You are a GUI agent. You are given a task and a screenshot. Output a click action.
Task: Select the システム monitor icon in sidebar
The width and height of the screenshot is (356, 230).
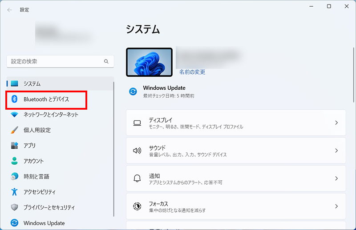(15, 83)
